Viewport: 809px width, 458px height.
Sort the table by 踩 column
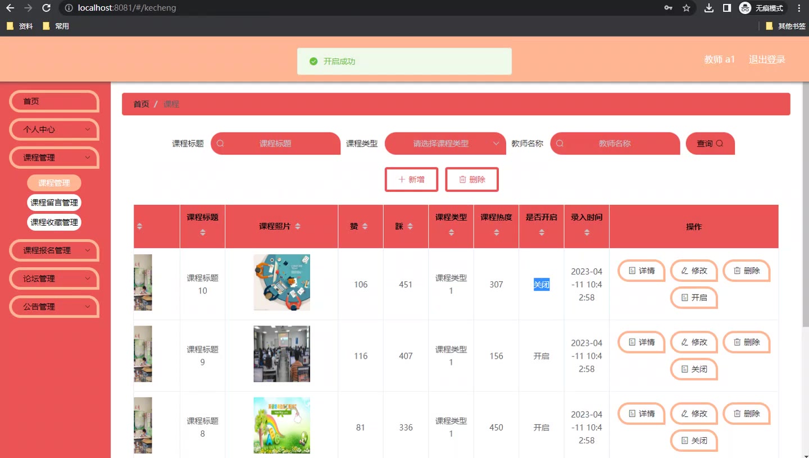pyautogui.click(x=410, y=226)
